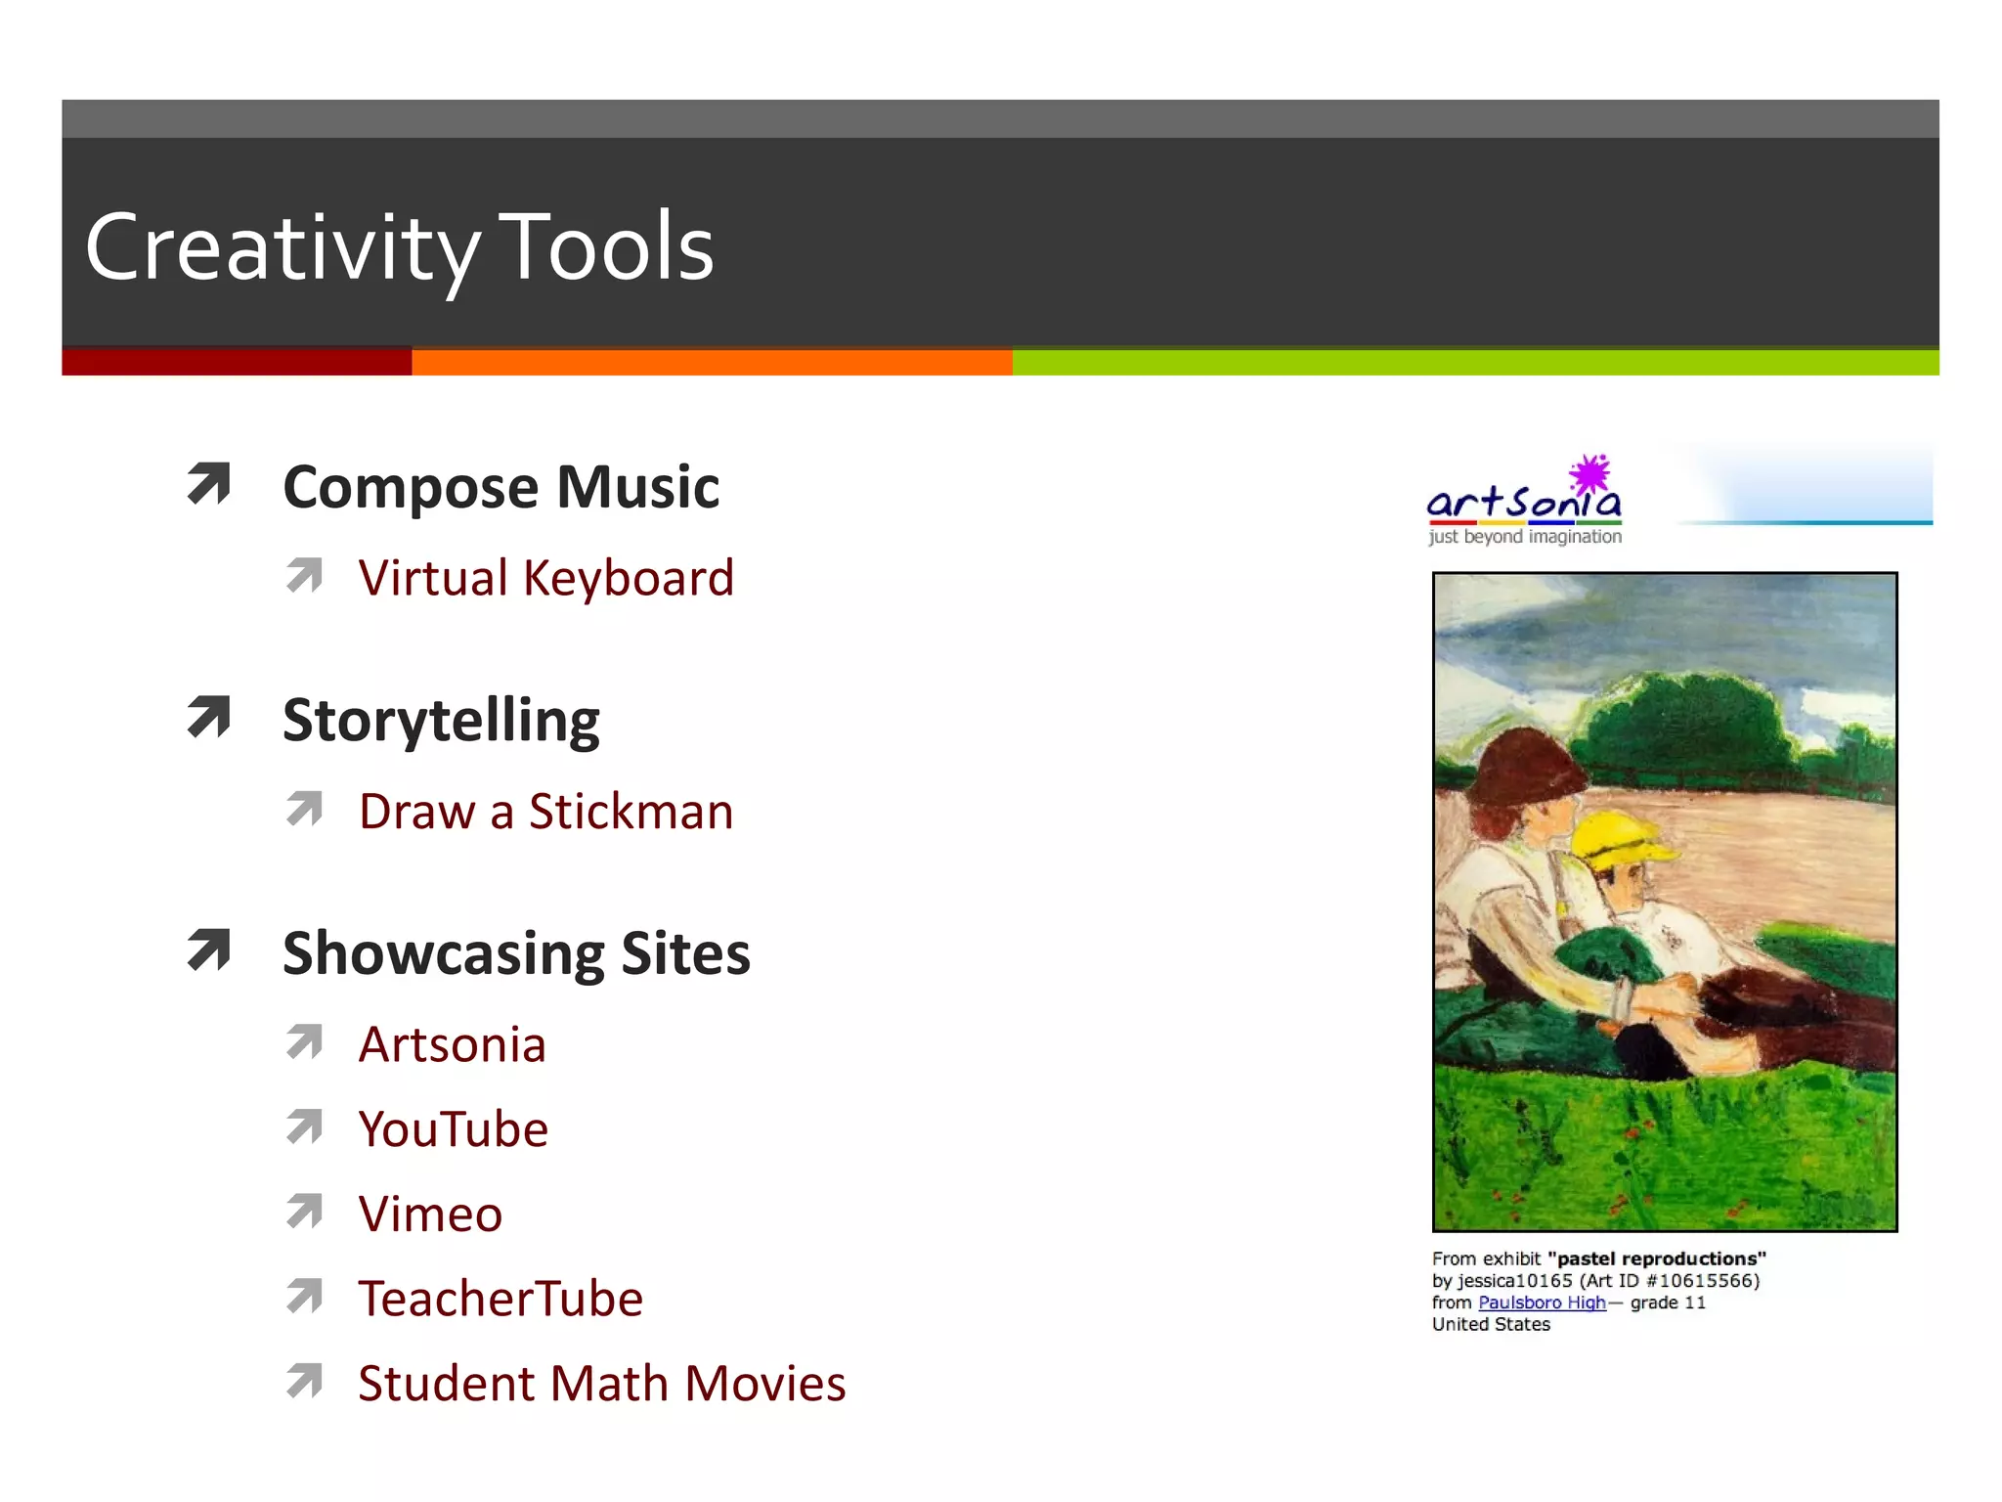
Task: Click the Compose Music heading
Action: (x=500, y=487)
